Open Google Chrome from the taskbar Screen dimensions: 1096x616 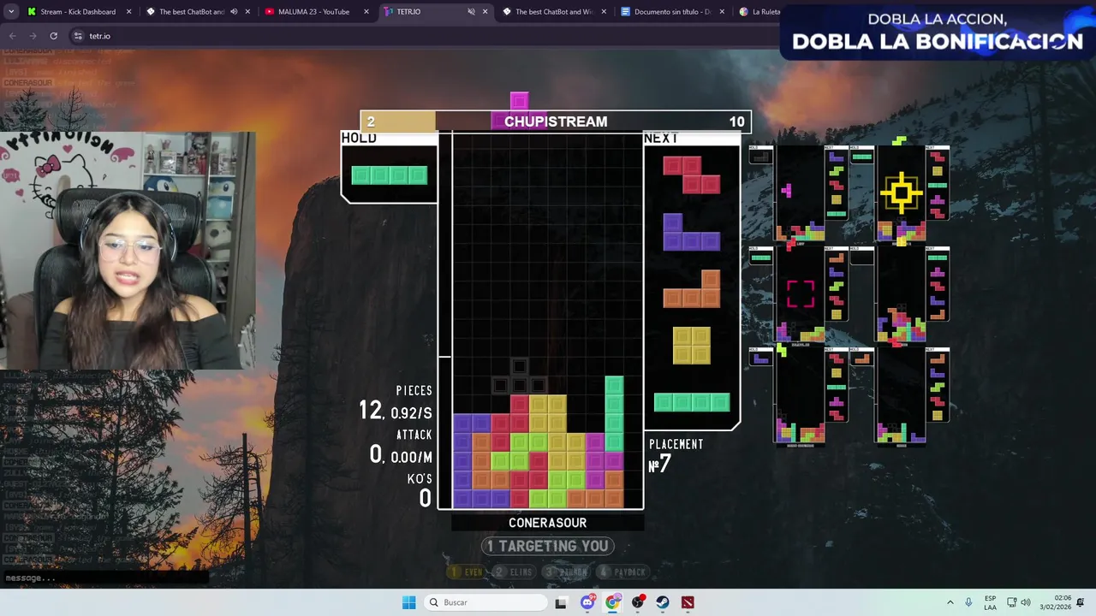point(612,602)
